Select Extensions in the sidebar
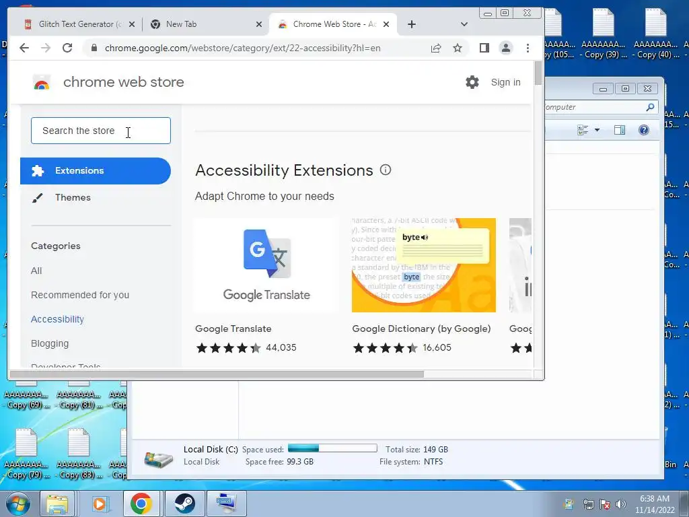Screen dimensions: 689x517 tap(96, 170)
